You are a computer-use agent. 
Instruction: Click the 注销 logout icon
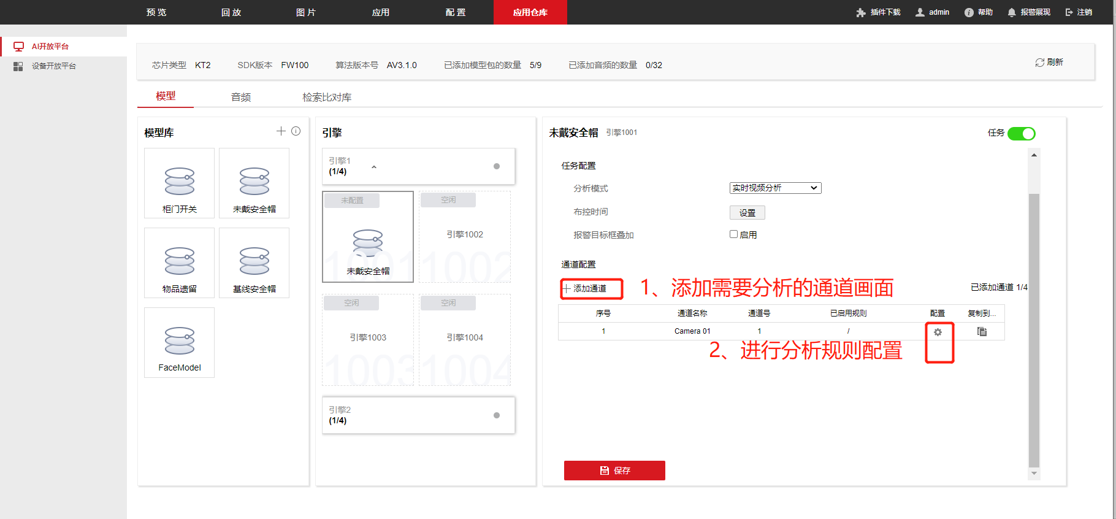[1069, 12]
